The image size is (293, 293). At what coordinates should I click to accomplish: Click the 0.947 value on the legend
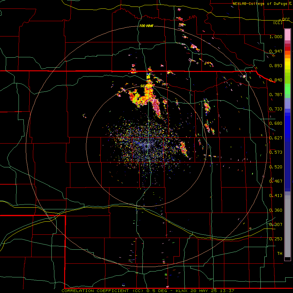[276, 51]
